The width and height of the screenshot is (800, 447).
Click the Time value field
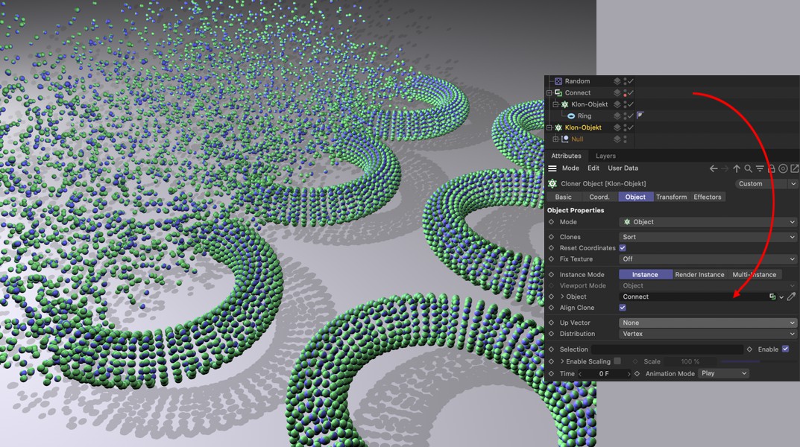point(604,374)
